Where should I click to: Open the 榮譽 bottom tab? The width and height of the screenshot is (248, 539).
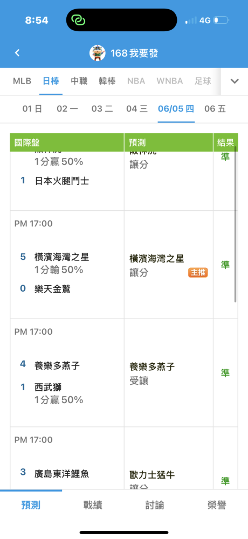pos(217,505)
